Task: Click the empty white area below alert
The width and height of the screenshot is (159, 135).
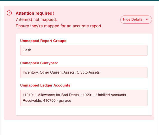Action: tap(79, 127)
